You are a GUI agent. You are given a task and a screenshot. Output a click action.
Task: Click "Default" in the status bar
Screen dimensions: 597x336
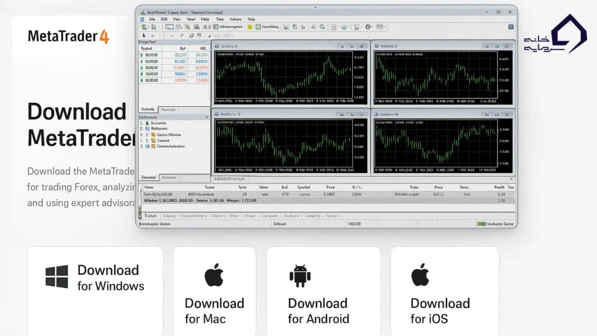[x=279, y=224]
